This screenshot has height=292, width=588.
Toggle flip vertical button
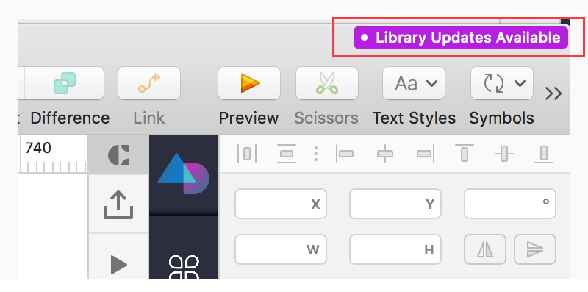(535, 249)
